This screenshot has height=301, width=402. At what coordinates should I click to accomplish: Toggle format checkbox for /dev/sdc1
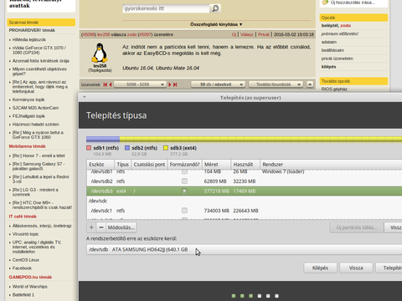(x=184, y=211)
